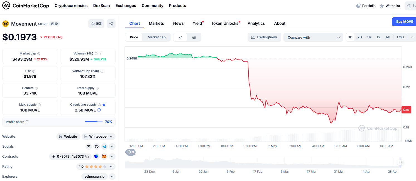The height and width of the screenshot is (181, 416).
Task: Copy the contract address with copy icon
Action: (x=87, y=157)
